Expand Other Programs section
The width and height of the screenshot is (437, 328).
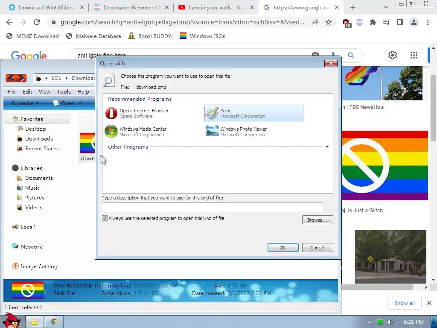(x=327, y=147)
